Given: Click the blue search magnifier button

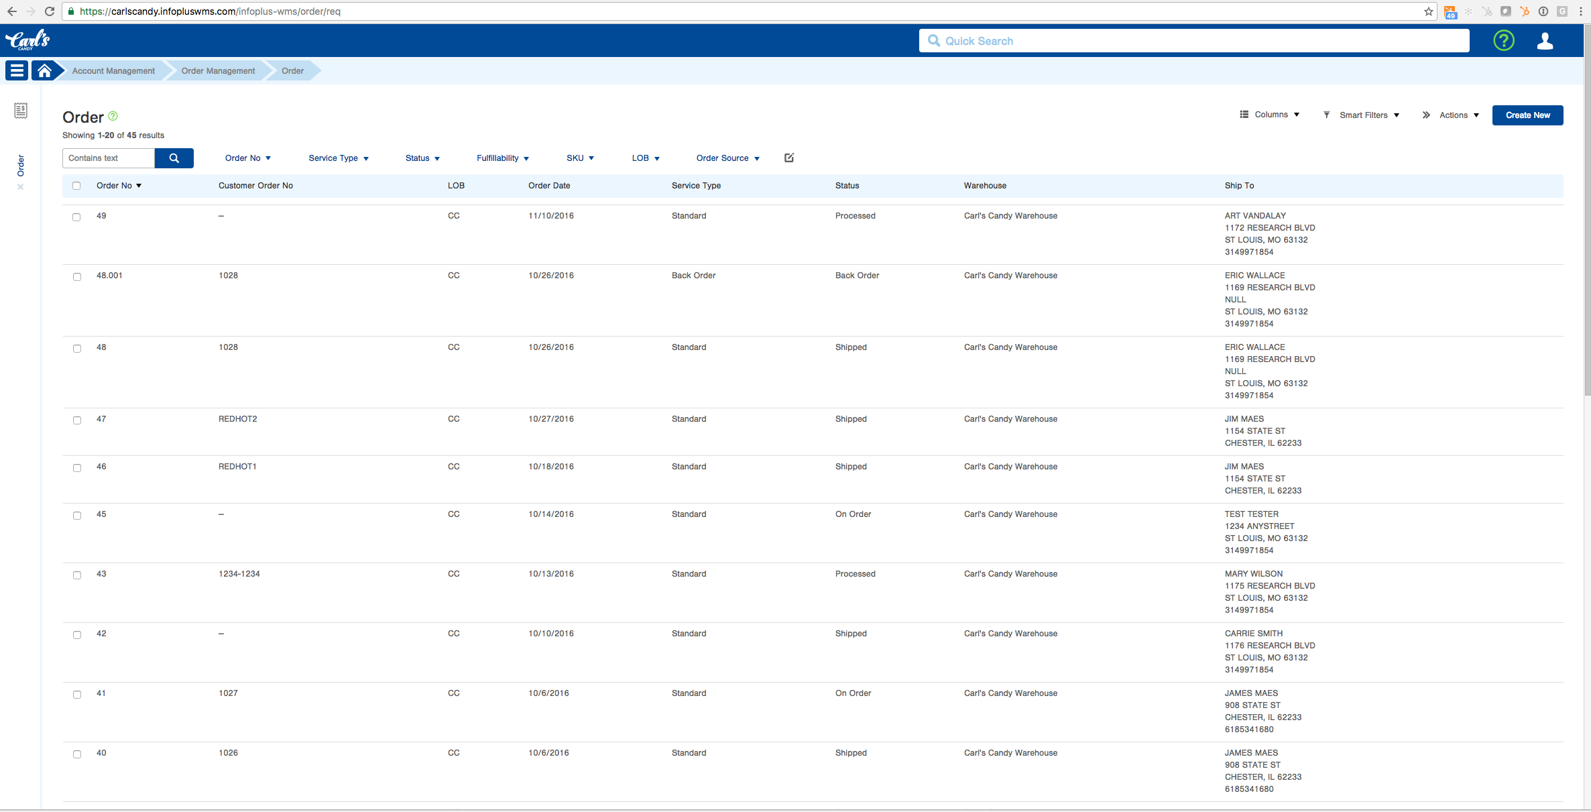Looking at the screenshot, I should click(x=174, y=158).
